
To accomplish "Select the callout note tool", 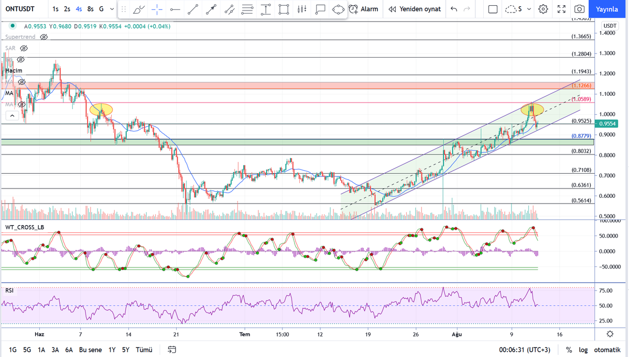I will click(x=320, y=9).
